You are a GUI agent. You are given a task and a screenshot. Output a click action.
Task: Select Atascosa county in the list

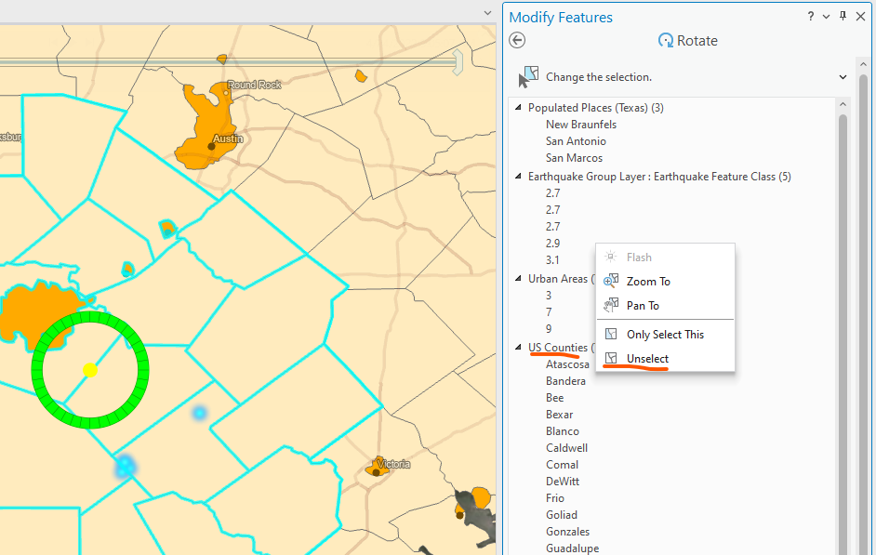click(x=567, y=364)
